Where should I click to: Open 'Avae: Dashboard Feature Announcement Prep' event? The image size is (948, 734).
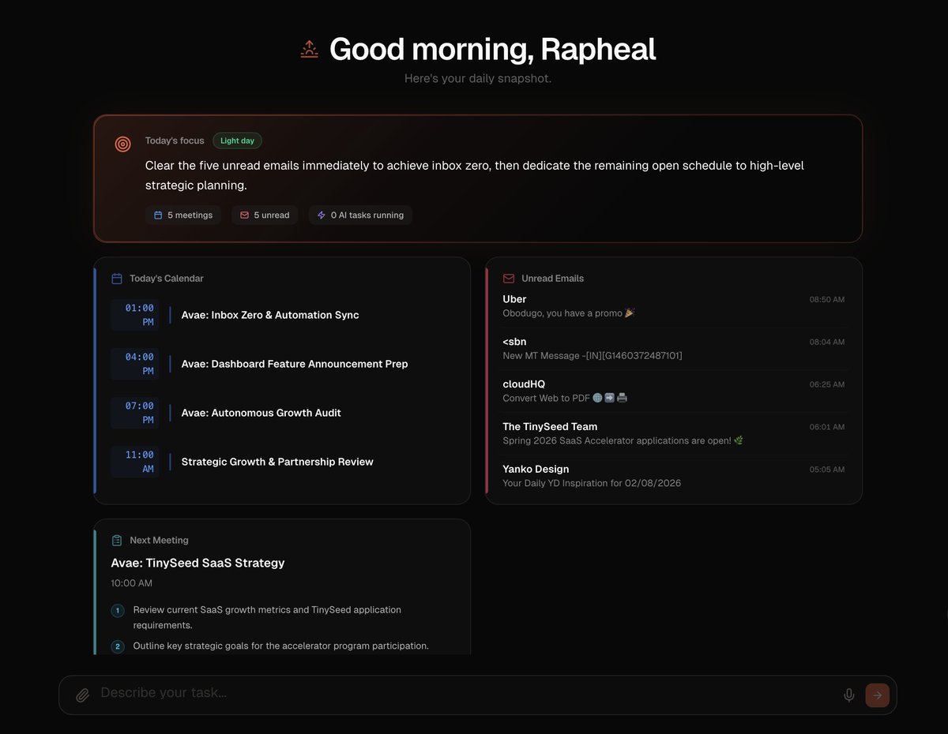pos(295,364)
